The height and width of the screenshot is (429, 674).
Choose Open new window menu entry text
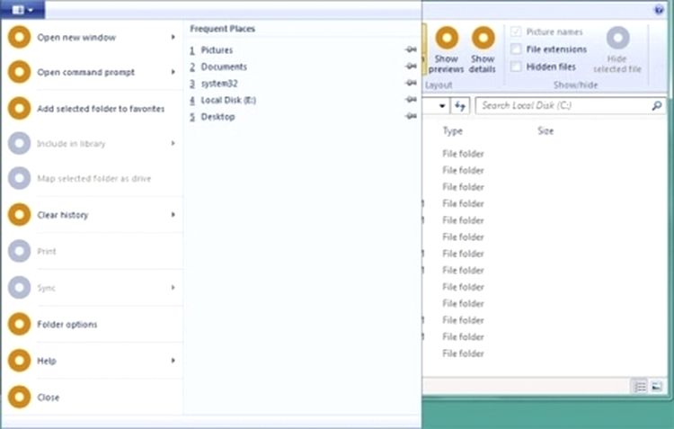pyautogui.click(x=76, y=38)
